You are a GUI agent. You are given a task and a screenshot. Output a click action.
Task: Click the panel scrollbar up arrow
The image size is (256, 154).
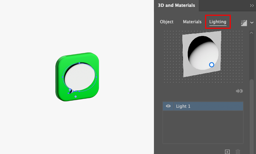point(252,33)
